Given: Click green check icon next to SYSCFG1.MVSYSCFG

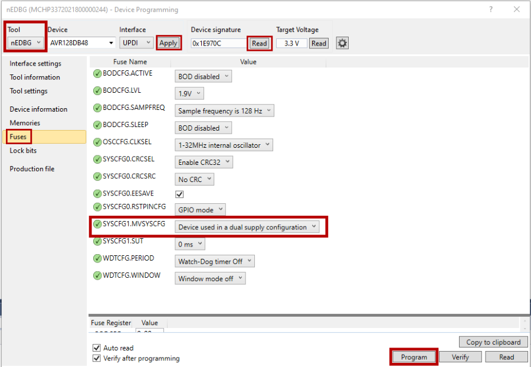Looking at the screenshot, I should click(97, 225).
